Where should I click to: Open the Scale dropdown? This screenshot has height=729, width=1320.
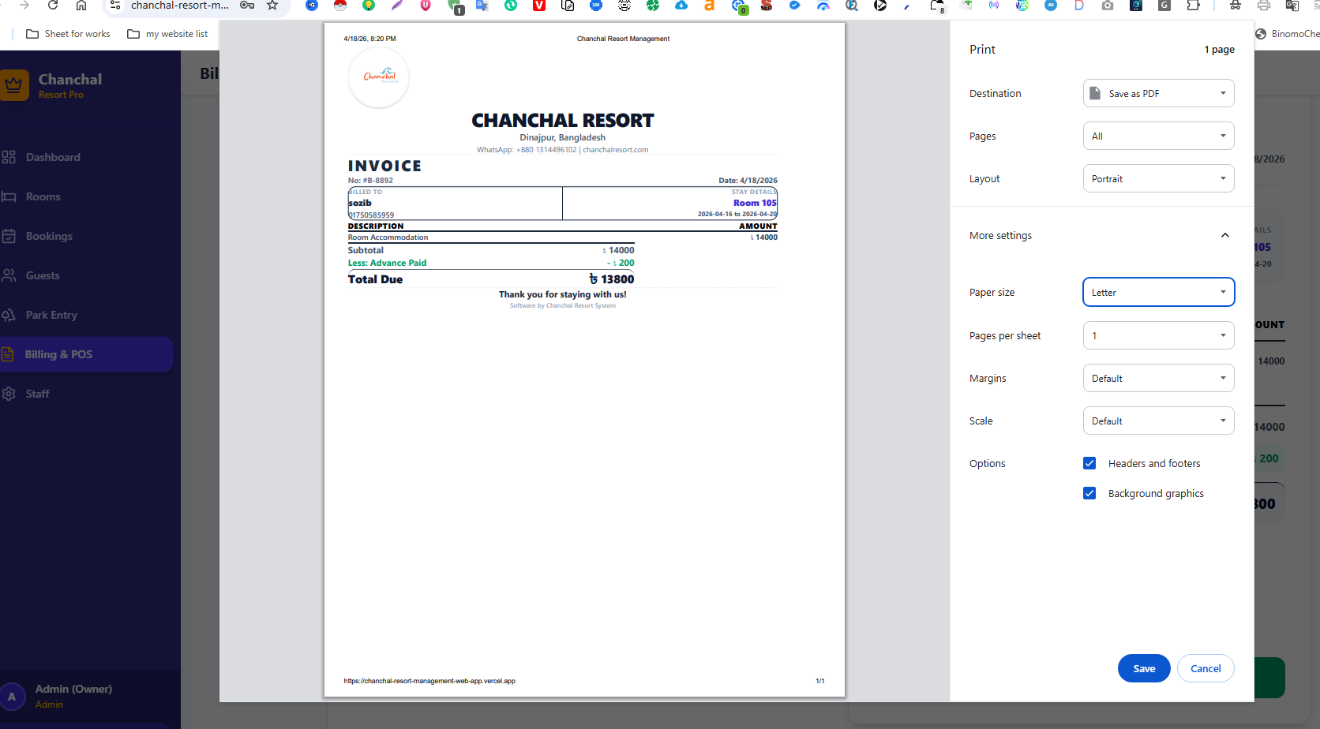(x=1158, y=421)
